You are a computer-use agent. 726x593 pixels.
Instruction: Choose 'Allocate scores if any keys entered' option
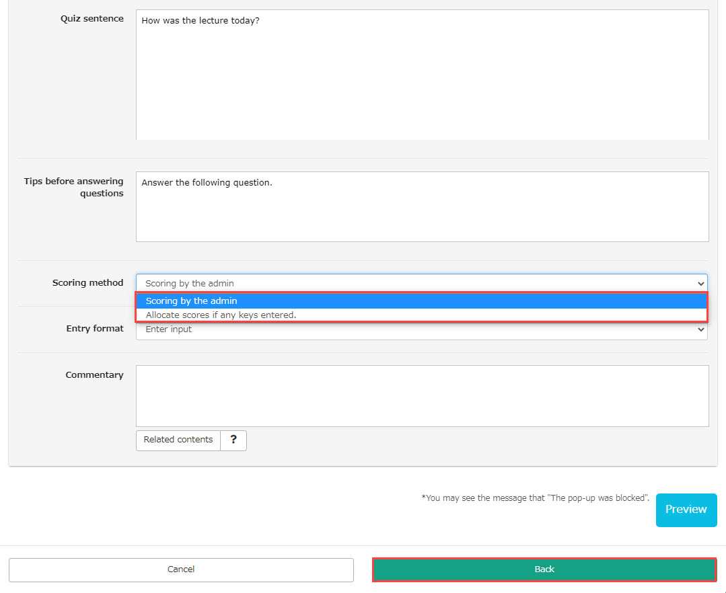pos(421,315)
